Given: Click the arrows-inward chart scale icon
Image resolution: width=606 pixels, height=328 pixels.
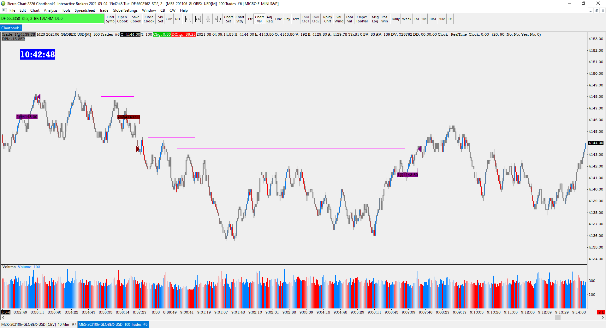Looking at the screenshot, I should (x=208, y=19).
